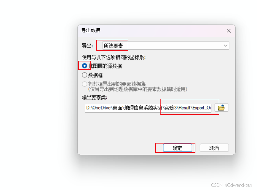Expand the 导出 dropdown chevron arrow

click(225, 46)
